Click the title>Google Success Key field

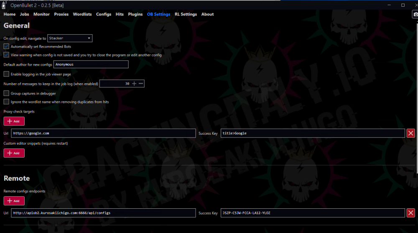click(313, 133)
